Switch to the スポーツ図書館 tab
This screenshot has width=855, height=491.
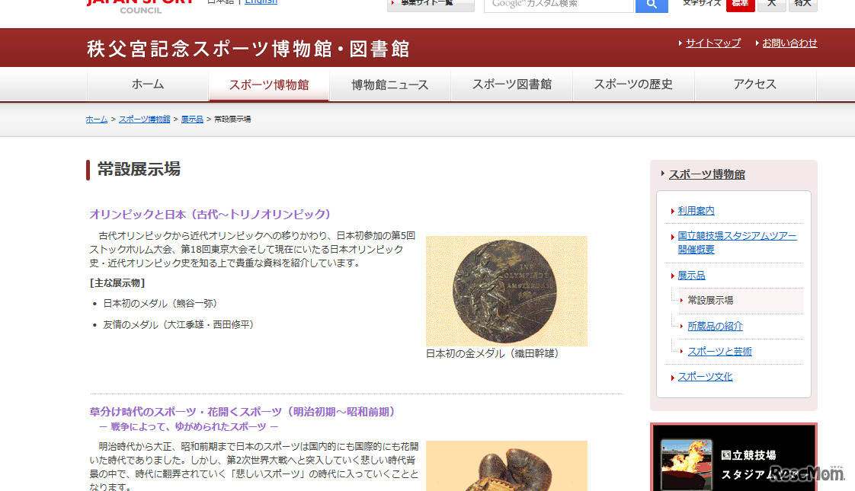click(x=511, y=84)
